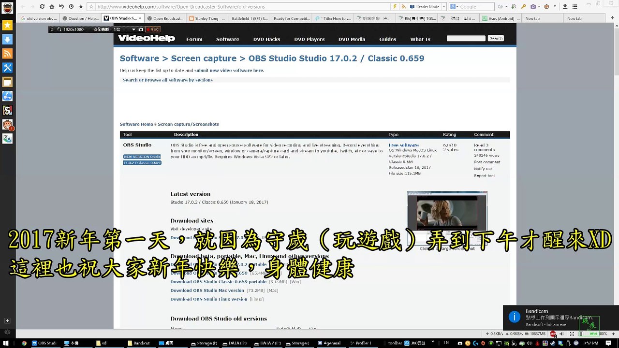Click the VideoHelp logo
The width and height of the screenshot is (619, 348).
146,38
